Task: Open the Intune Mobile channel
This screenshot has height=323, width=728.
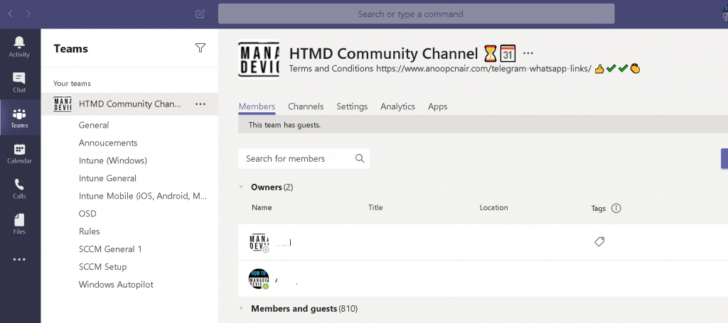Action: 143,196
